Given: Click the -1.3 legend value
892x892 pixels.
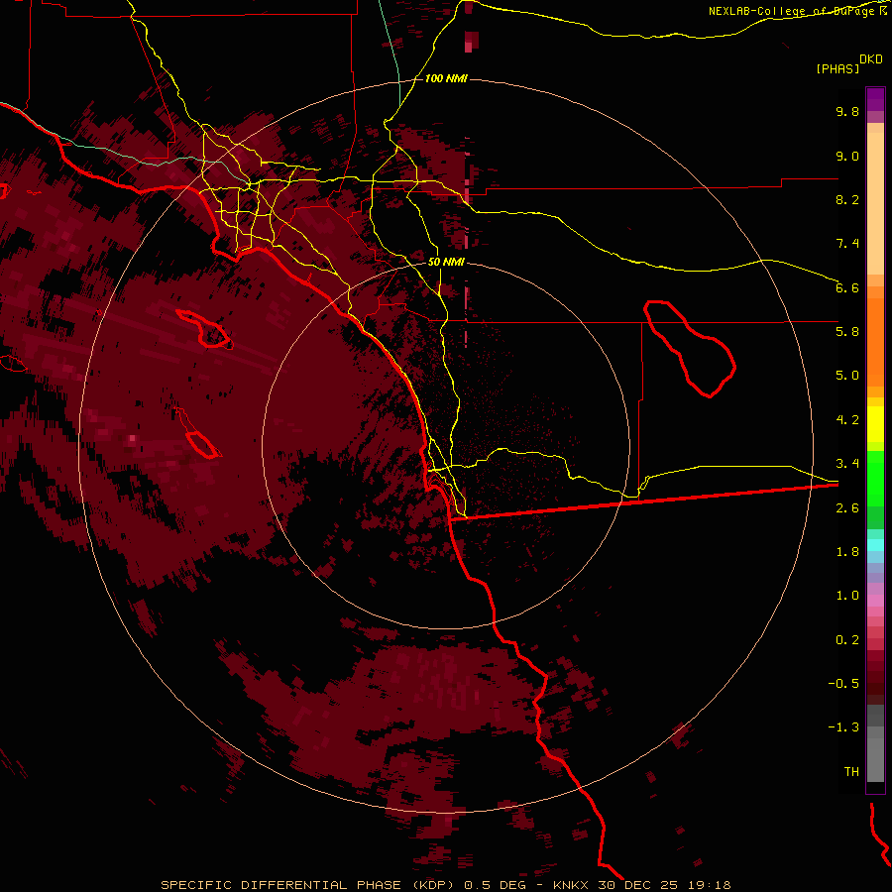Looking at the screenshot, I should coord(843,727).
